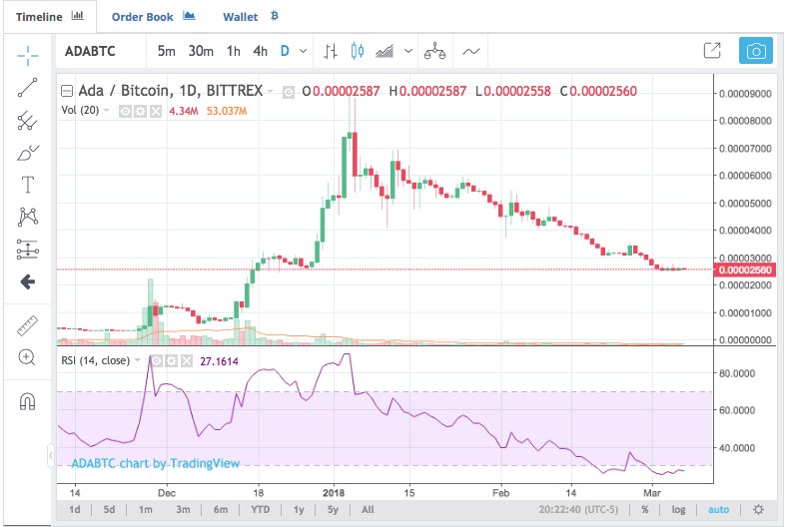Select the 4h interval
Image resolution: width=785 pixels, height=527 pixels.
click(261, 51)
